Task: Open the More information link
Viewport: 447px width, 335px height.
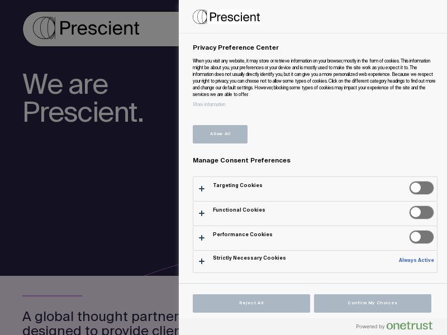Action: [209, 104]
